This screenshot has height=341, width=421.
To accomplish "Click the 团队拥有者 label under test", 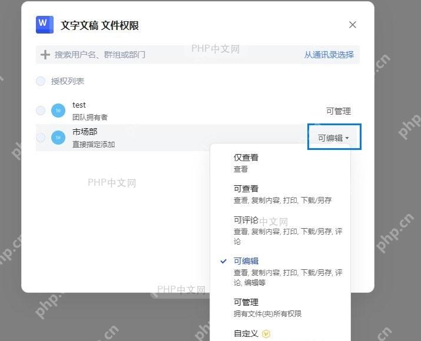I will (x=90, y=117).
